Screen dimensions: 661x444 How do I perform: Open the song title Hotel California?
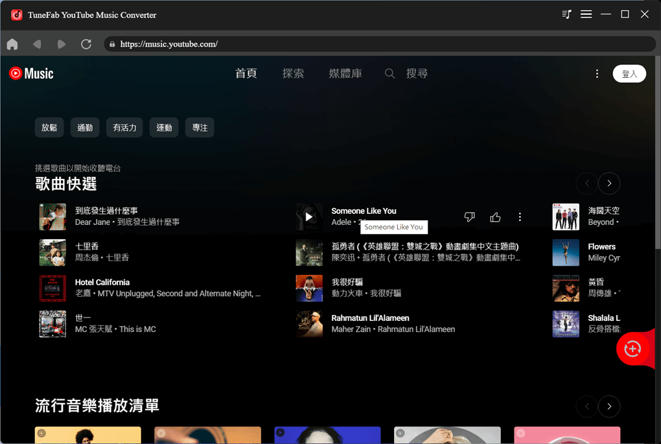coord(102,282)
